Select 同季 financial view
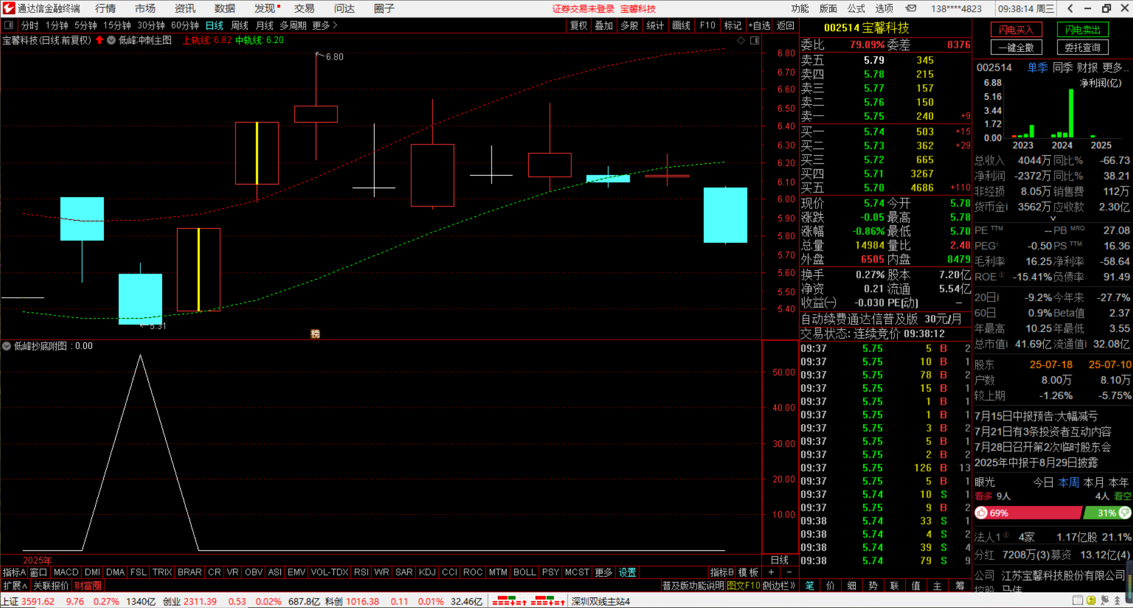This screenshot has height=608, width=1133. pyautogui.click(x=1063, y=67)
